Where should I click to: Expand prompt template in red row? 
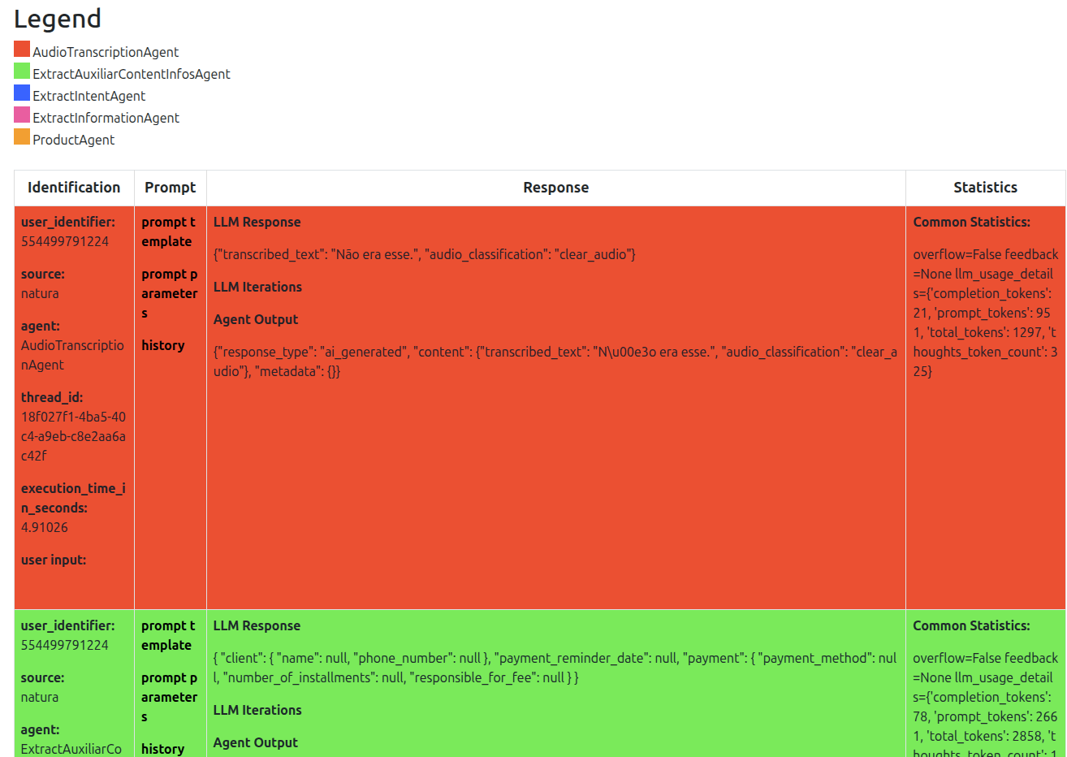click(168, 231)
